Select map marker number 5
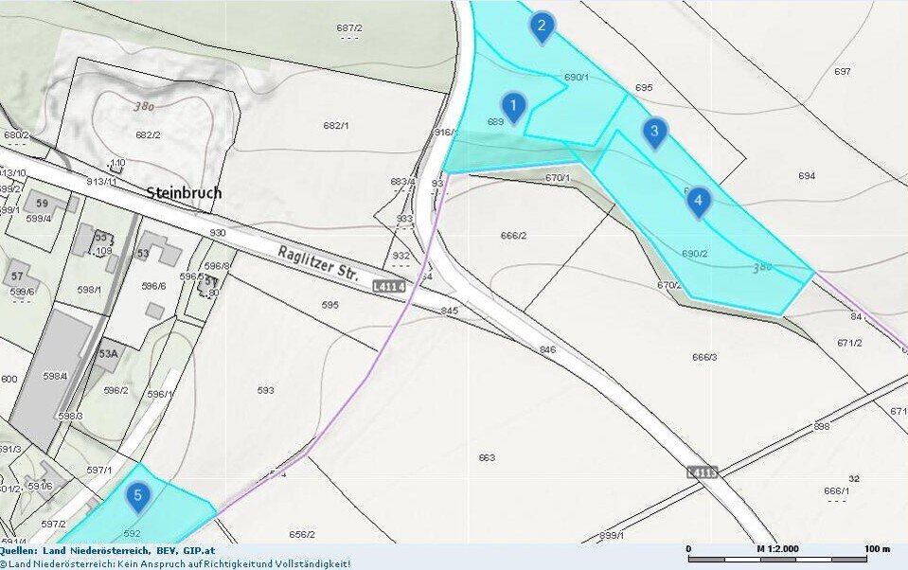The width and height of the screenshot is (908, 570). click(138, 494)
